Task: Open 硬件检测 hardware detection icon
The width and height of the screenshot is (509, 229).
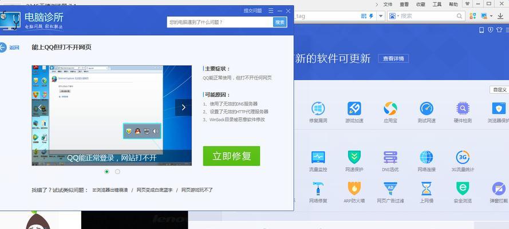Action: [463, 108]
